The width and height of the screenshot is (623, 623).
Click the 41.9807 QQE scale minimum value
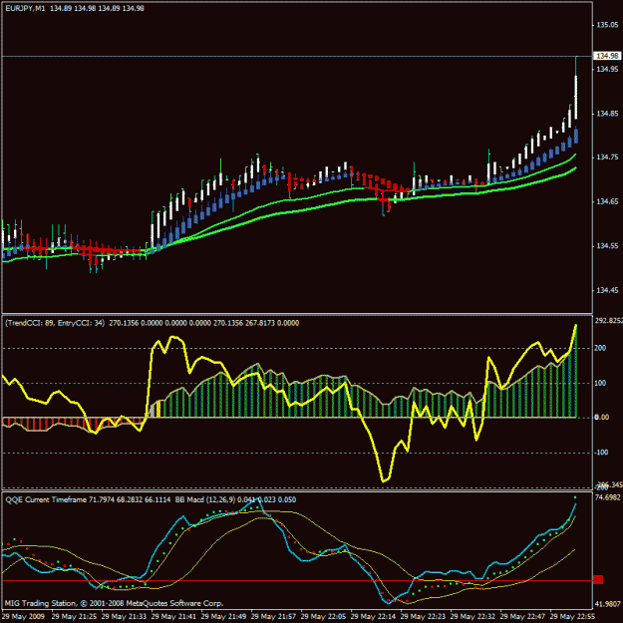click(x=607, y=604)
